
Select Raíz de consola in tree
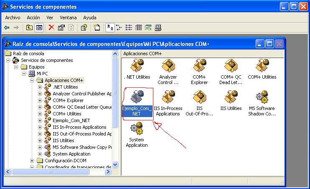coord(28,54)
